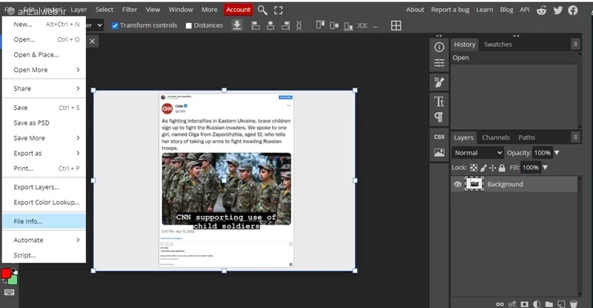The width and height of the screenshot is (593, 308).
Task: Align horizontal centers of layers
Action: [271, 25]
